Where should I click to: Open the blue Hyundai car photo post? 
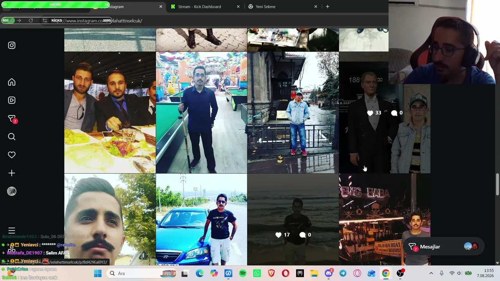(202, 219)
